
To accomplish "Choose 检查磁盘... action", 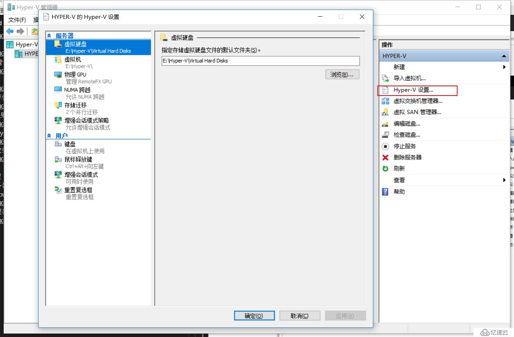I will click(407, 135).
